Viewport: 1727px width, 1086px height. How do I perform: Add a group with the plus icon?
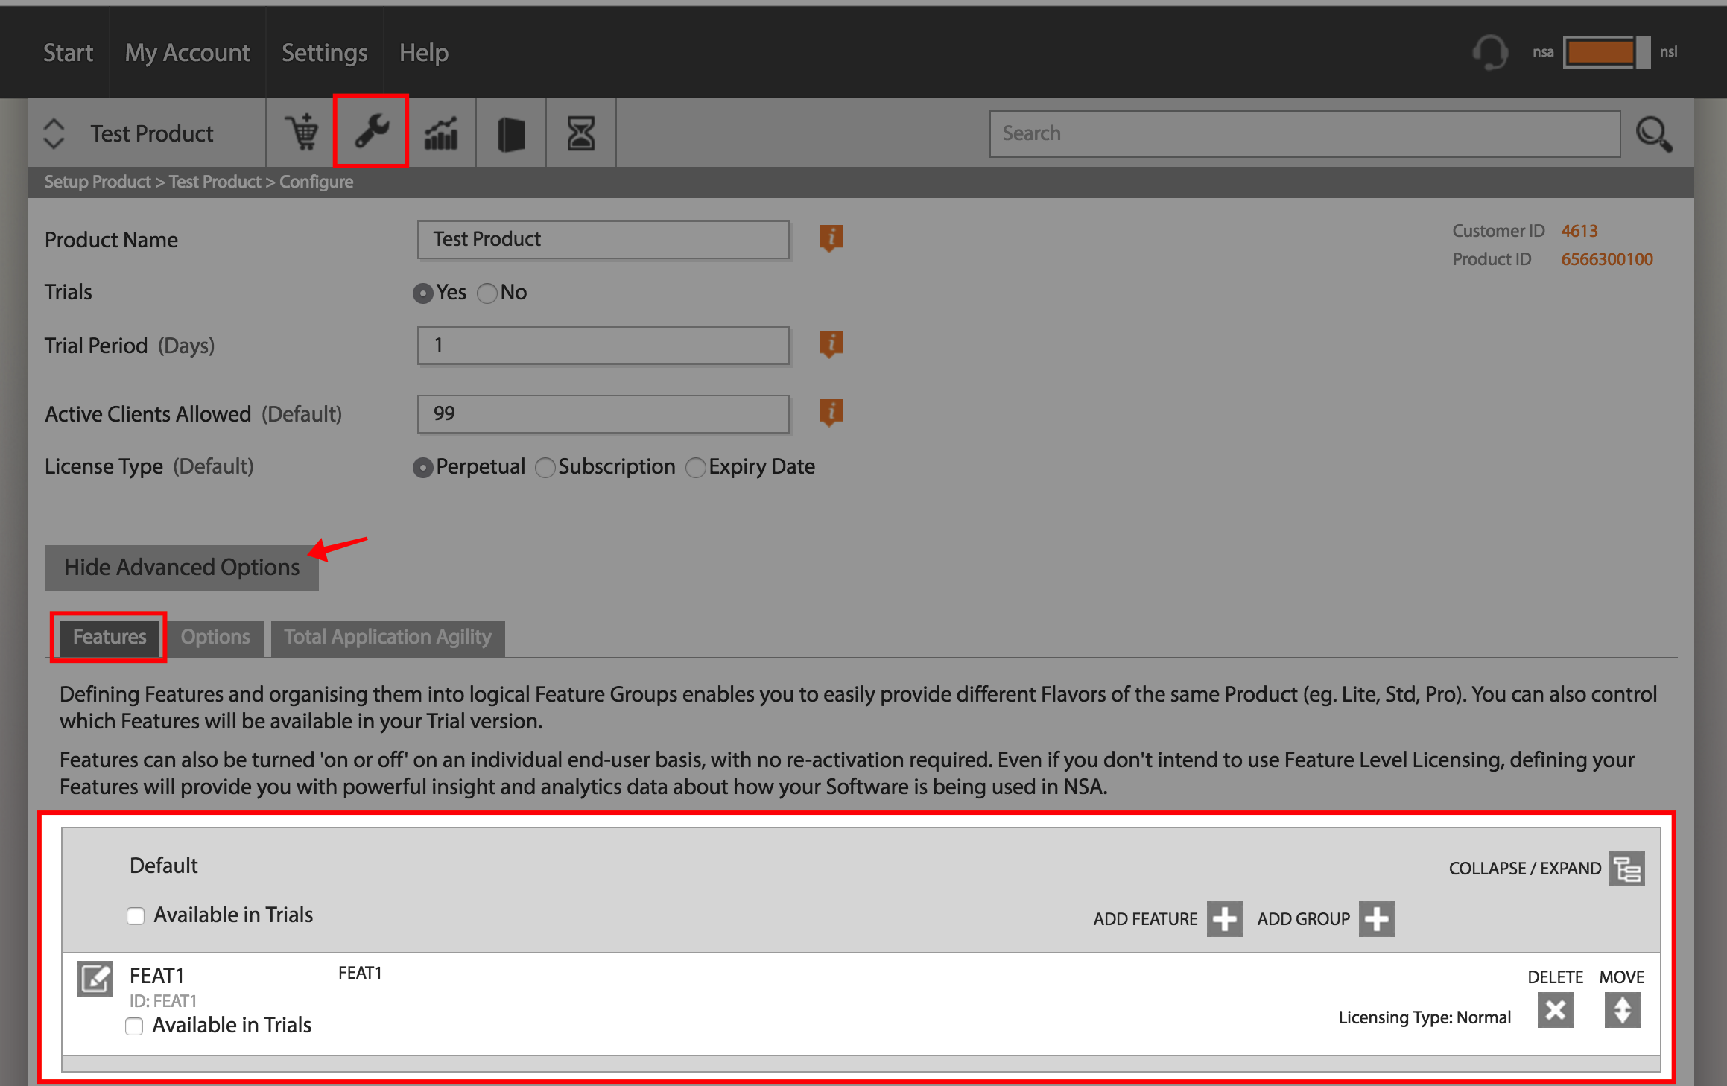[x=1377, y=919]
